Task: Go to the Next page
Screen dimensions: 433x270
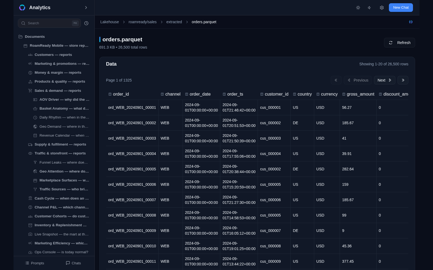Action: [385, 80]
